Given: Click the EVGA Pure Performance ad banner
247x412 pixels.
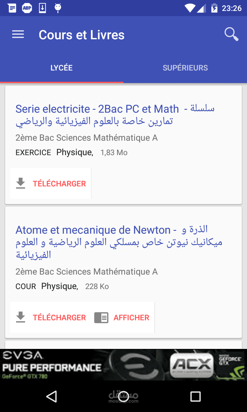Looking at the screenshot, I should pos(123,365).
